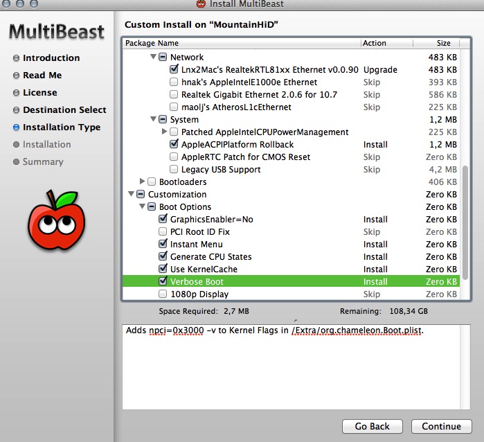This screenshot has height=442, width=484.
Task: Click the 'Remaining: 108,34 GB' text
Action: click(x=384, y=311)
